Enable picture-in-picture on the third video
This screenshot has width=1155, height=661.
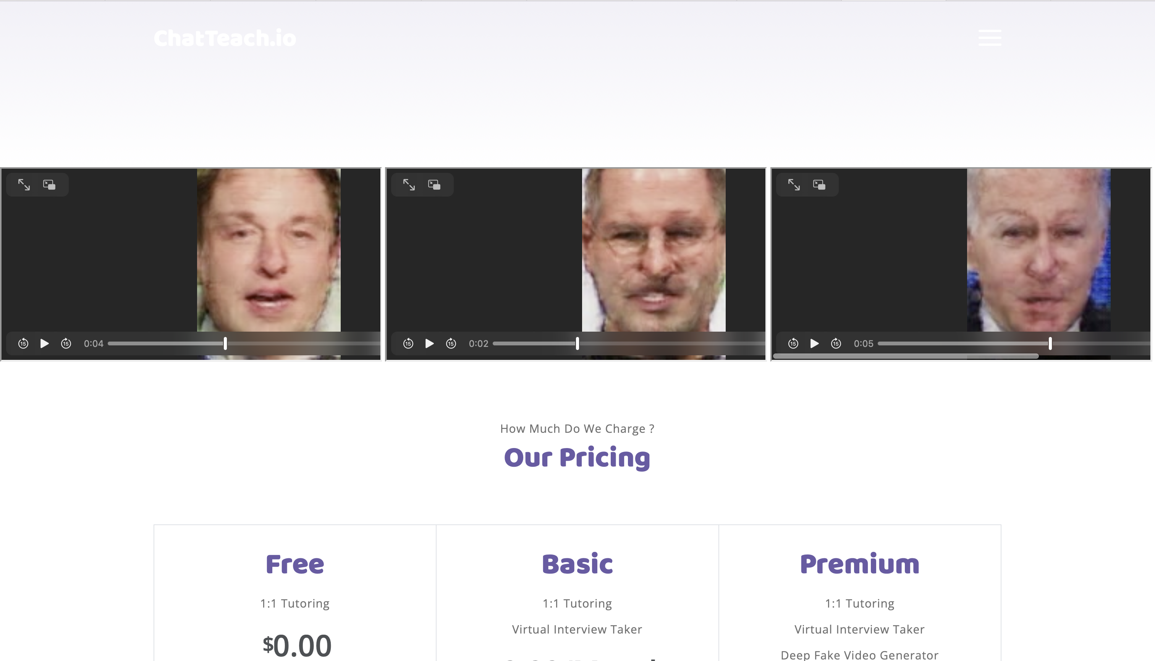(819, 184)
